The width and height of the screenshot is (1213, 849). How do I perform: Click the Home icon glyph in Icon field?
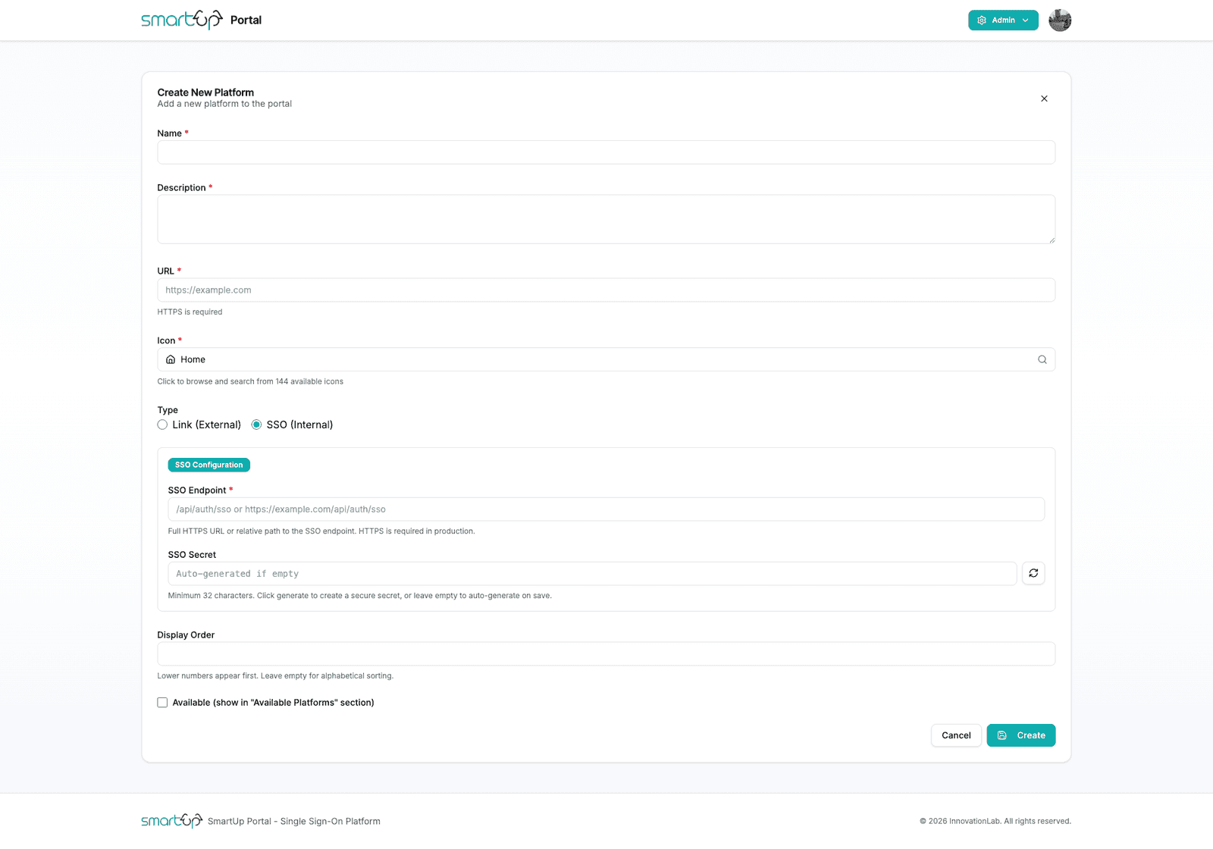click(x=171, y=359)
